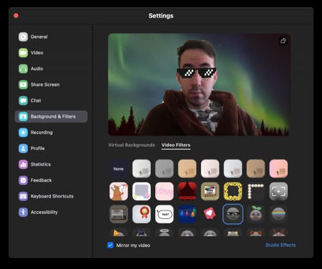Viewport: 322px width, 269px height.
Task: Select the retro TV test pattern filter
Action: coord(210,191)
